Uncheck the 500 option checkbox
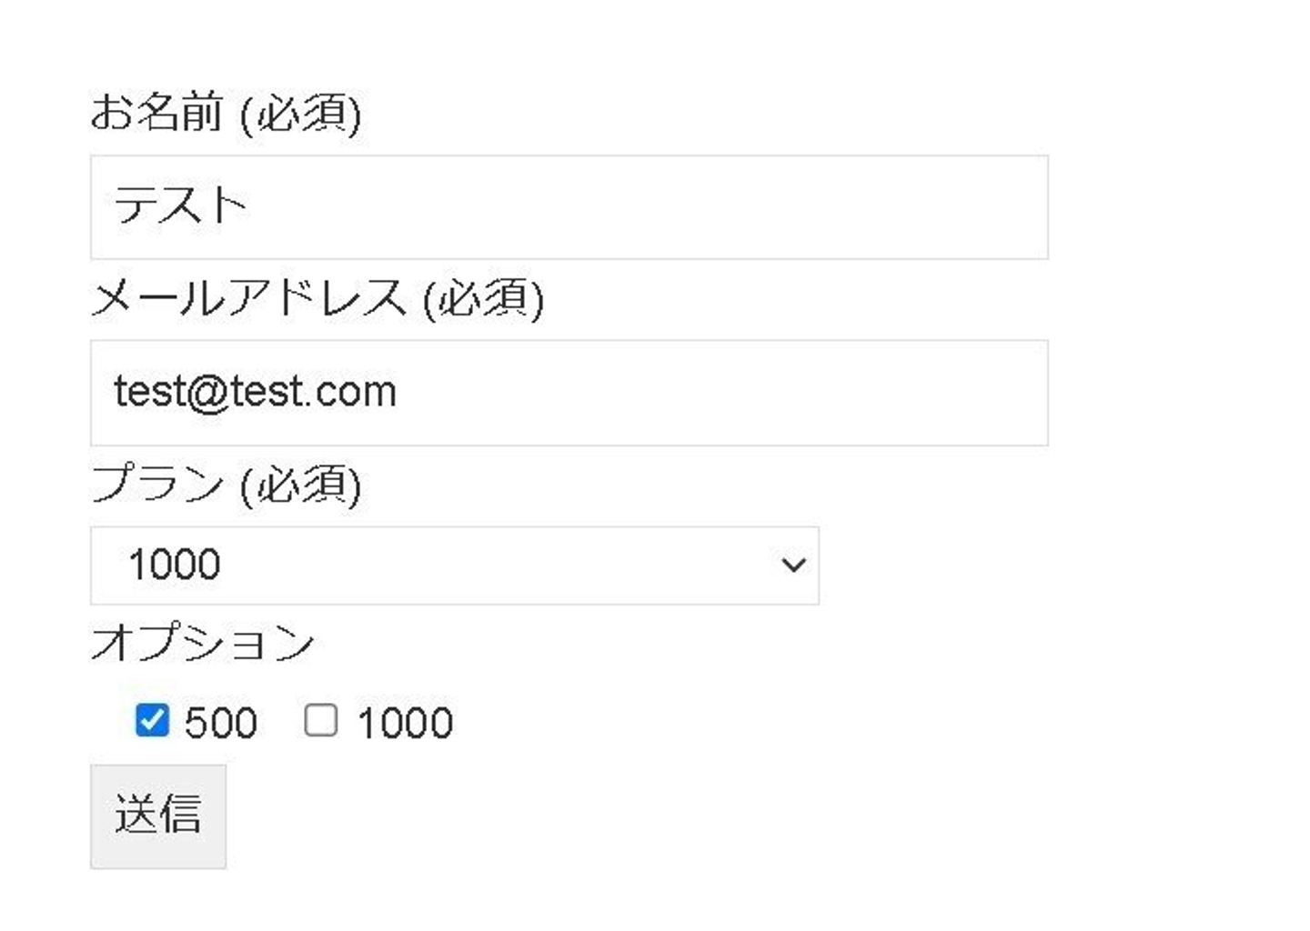 point(152,720)
